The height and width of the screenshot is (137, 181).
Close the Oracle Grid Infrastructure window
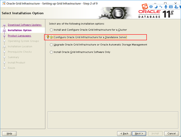pos(175,3)
